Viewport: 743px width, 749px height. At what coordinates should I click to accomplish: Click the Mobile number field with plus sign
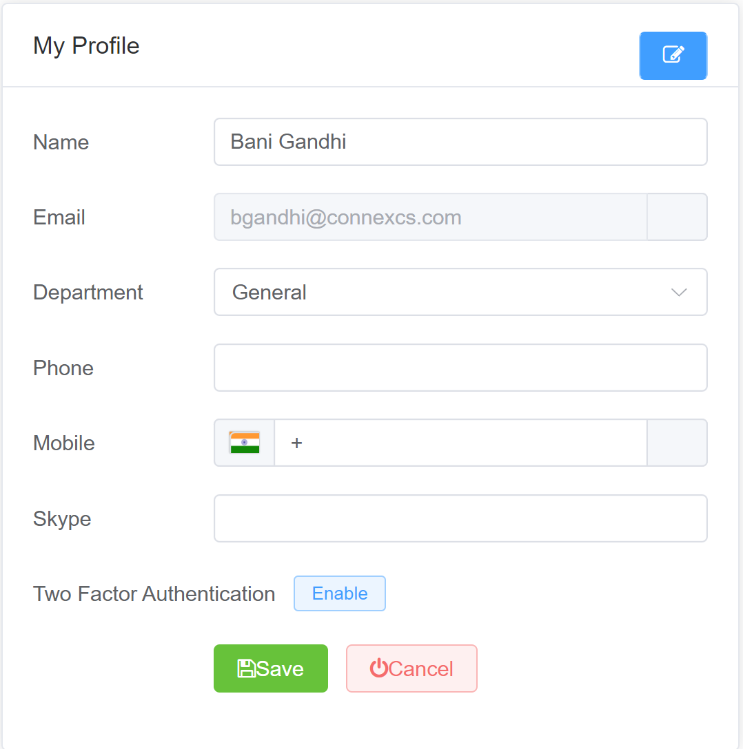[x=460, y=443]
